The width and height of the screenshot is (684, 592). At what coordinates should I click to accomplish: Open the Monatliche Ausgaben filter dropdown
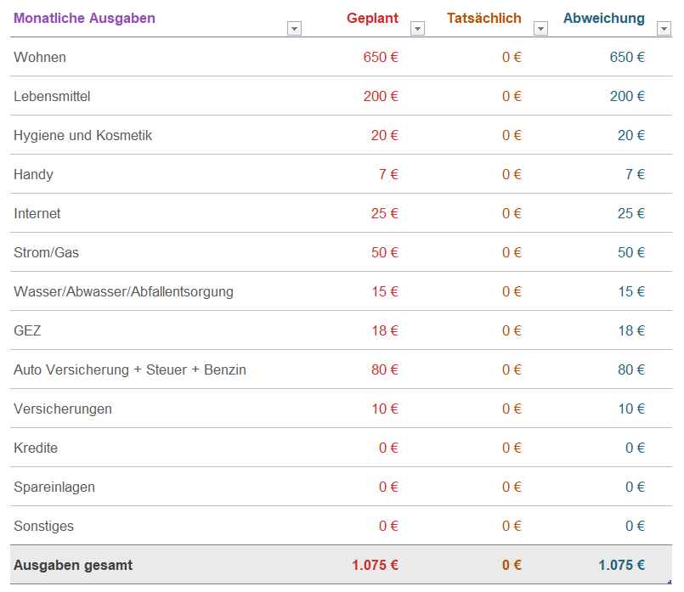pyautogui.click(x=295, y=29)
